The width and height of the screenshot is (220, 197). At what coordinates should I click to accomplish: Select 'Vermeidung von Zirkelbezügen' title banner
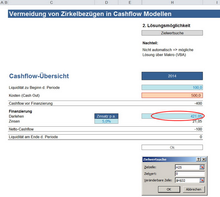tap(114, 14)
